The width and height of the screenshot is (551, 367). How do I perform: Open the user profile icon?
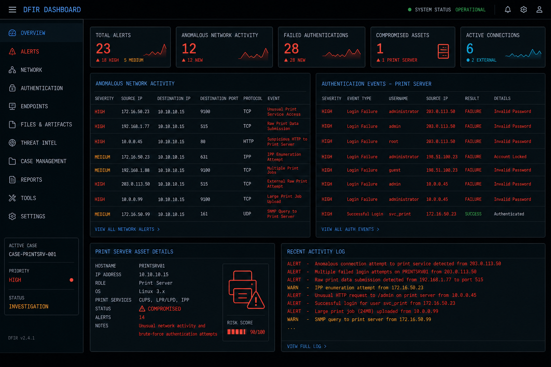(539, 10)
